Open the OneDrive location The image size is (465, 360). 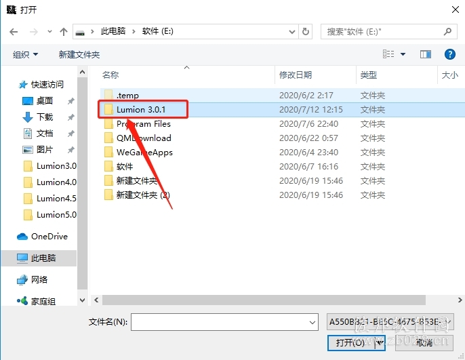(42, 237)
